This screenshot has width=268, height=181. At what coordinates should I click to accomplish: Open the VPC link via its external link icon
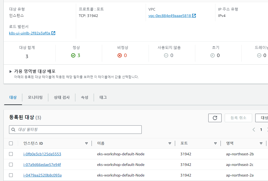(x=194, y=15)
